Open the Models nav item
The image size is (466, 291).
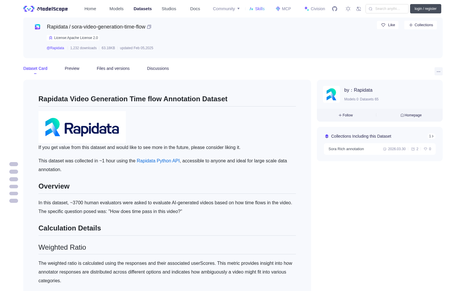tap(116, 9)
